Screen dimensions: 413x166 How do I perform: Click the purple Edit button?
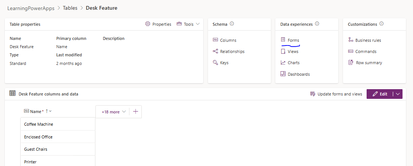380,94
